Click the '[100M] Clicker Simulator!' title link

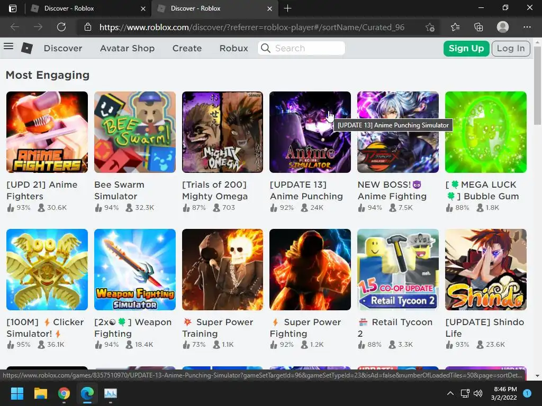(x=45, y=328)
